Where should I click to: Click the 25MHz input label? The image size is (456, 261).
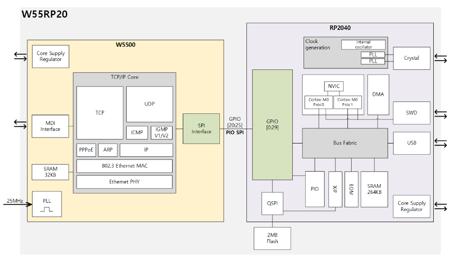pyautogui.click(x=15, y=201)
